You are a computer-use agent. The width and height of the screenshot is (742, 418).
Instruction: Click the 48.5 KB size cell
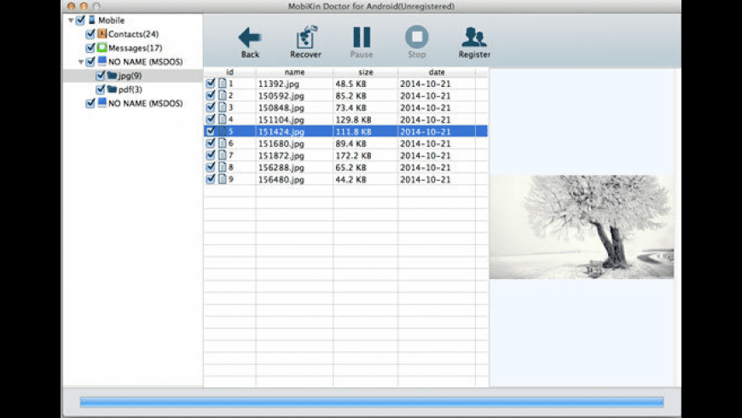[x=351, y=84]
